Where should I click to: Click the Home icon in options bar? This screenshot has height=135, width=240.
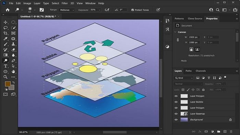point(8,10)
